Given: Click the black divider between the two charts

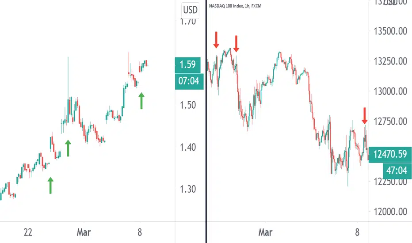Looking at the screenshot, I should point(206,121).
